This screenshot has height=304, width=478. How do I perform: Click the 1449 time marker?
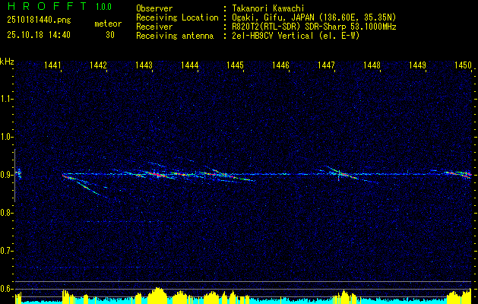pos(417,65)
